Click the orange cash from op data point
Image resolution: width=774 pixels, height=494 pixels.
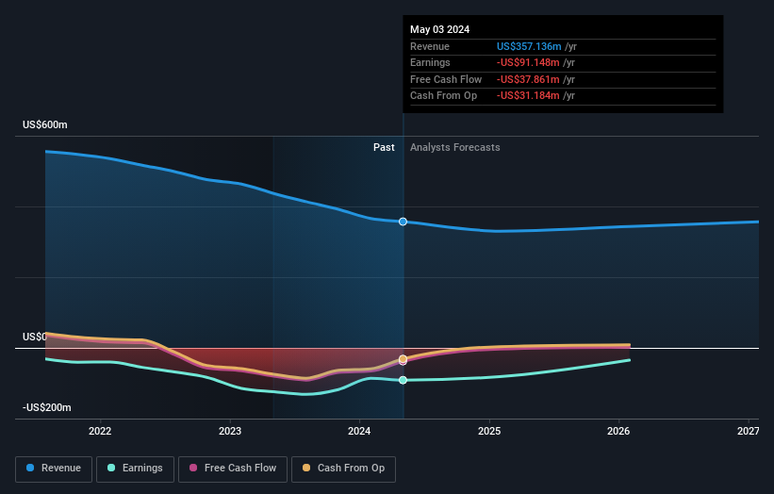click(x=403, y=359)
